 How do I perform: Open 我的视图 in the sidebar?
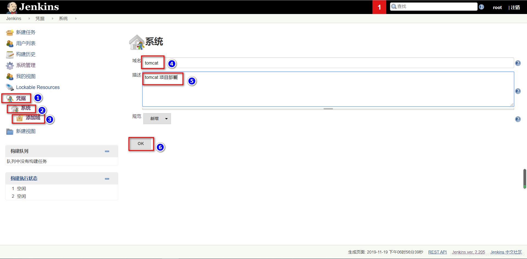pyautogui.click(x=26, y=76)
